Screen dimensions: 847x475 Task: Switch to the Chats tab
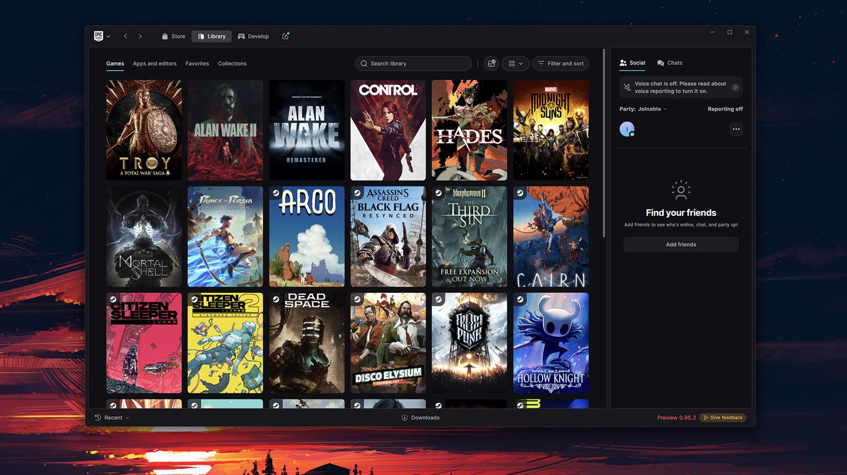(x=670, y=63)
